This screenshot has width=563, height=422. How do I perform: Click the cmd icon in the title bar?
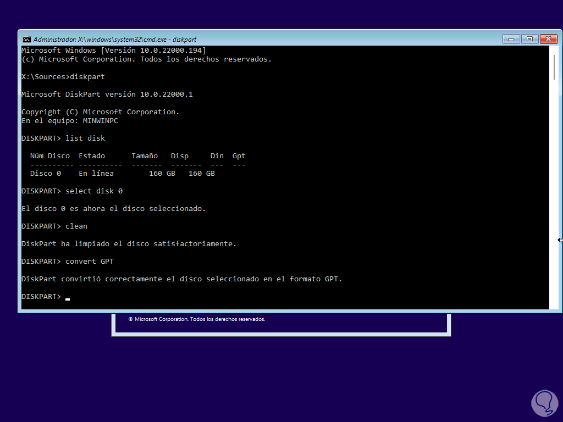[26, 40]
